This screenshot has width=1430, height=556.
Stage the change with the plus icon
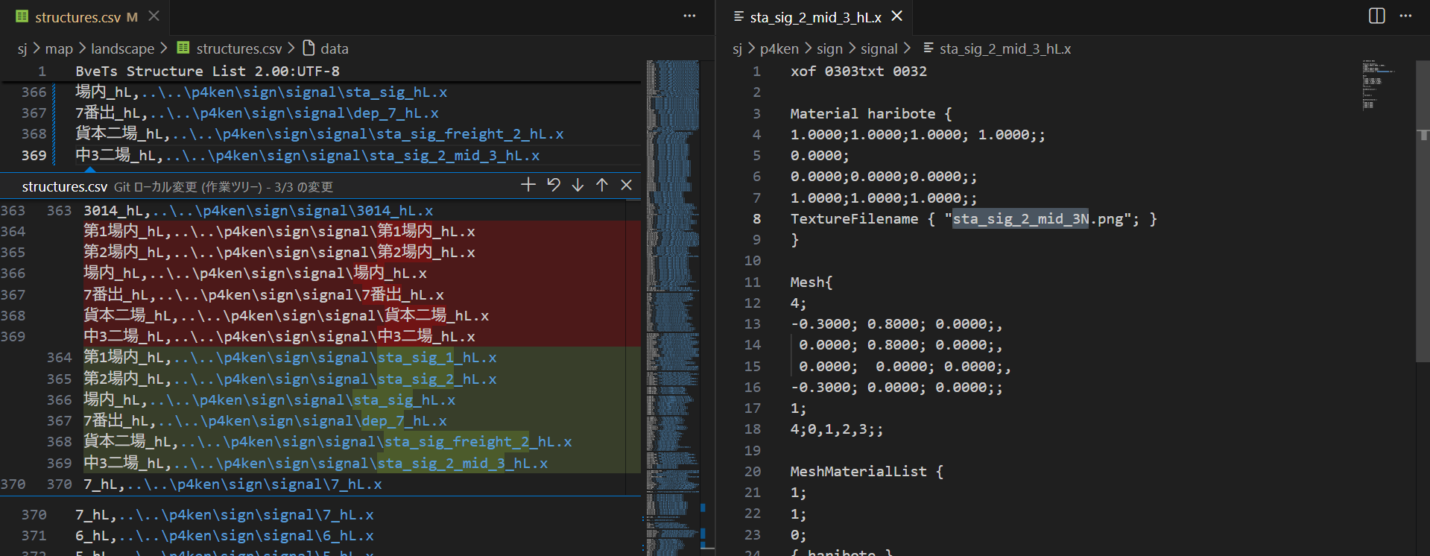(528, 185)
